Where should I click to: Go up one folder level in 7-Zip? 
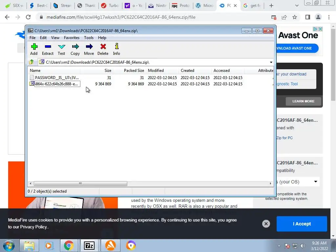pos(32,62)
